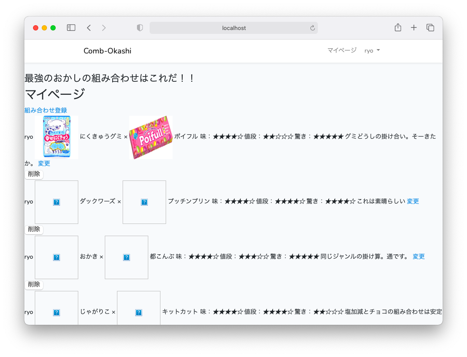Delete the ダックワーズ × プッチンプリン combination
Viewport: 467px width, 357px height.
click(34, 229)
